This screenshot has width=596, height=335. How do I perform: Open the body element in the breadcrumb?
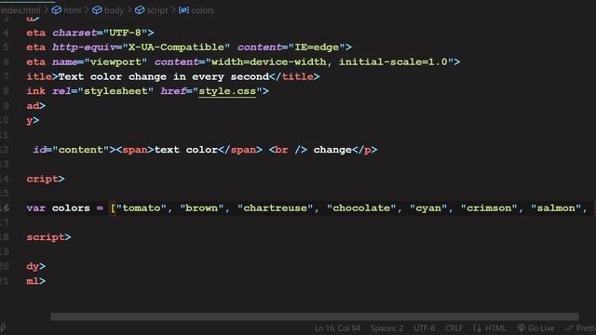(x=108, y=10)
